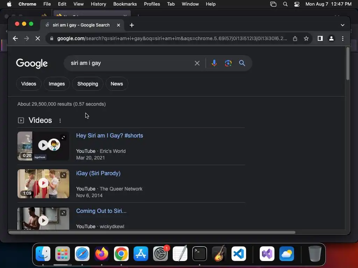
Task: Click the URL address bar
Action: tap(172, 38)
